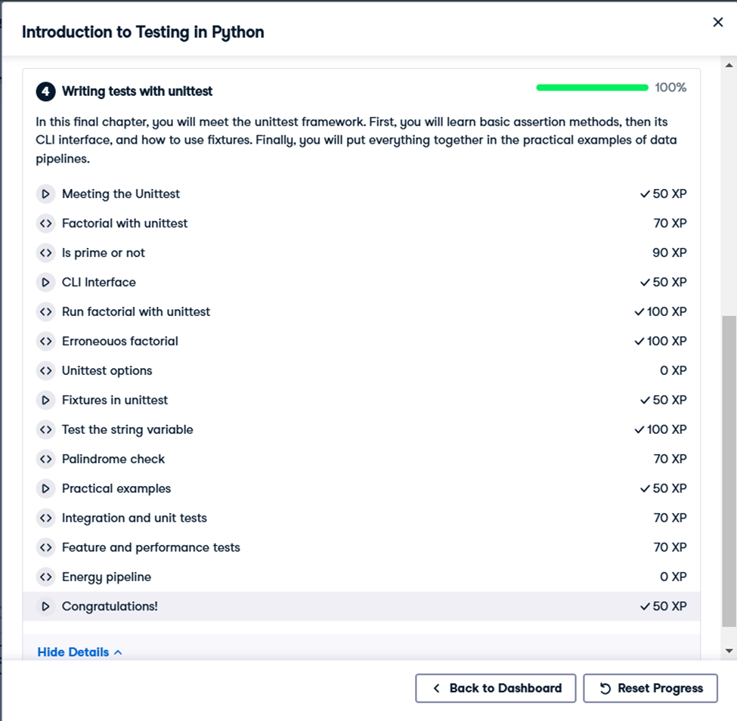The height and width of the screenshot is (721, 737).
Task: Click the Reset Progress button
Action: [651, 688]
